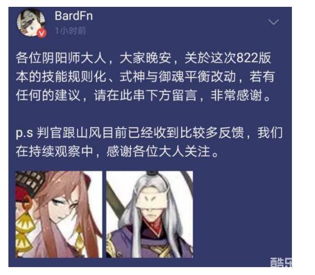Open the pink-haired character image thumbnail
The height and width of the screenshot is (275, 315).
coord(59,215)
